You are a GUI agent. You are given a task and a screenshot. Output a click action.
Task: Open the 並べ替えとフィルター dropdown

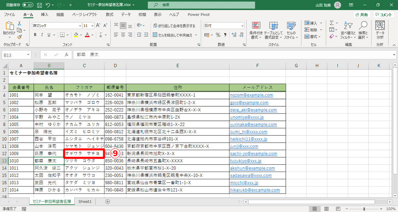click(348, 30)
